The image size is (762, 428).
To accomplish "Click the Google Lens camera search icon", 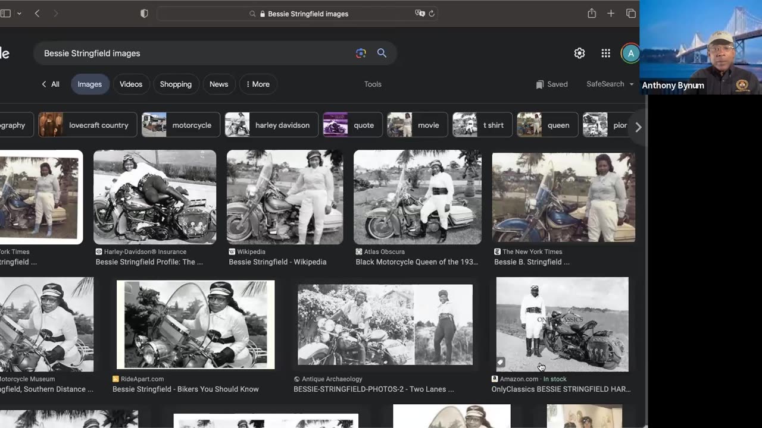I will tap(361, 53).
